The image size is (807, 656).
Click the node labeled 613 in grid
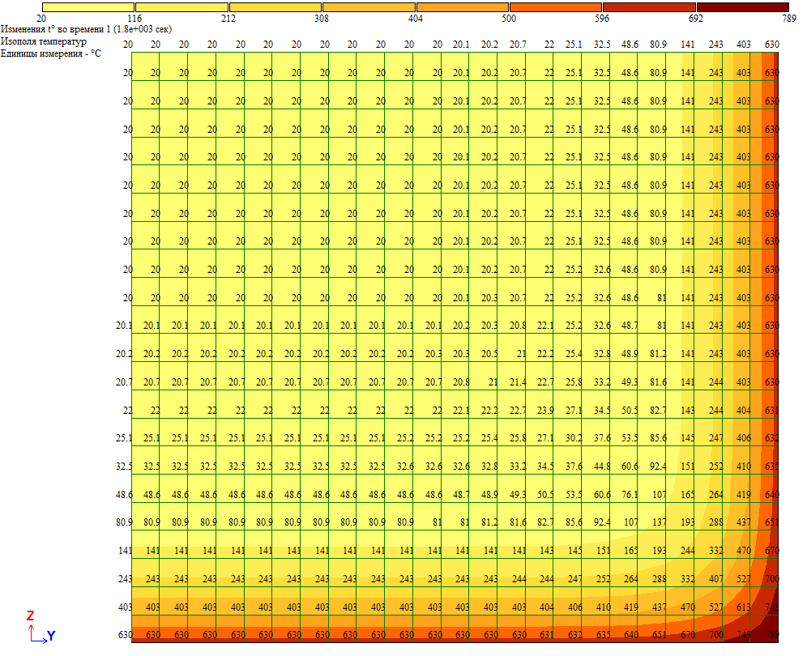point(743,607)
